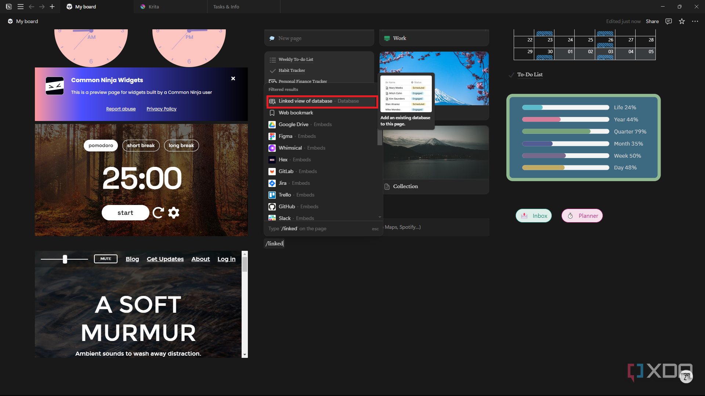705x396 pixels.
Task: Go back with the left arrow
Action: pyautogui.click(x=32, y=7)
